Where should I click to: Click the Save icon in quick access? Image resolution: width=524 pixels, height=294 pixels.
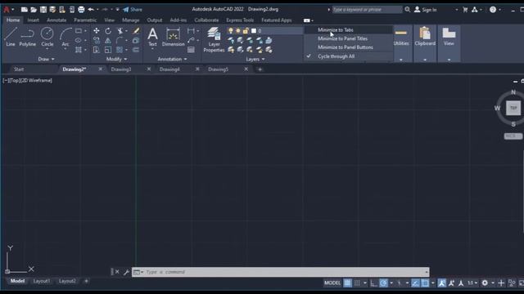click(43, 9)
